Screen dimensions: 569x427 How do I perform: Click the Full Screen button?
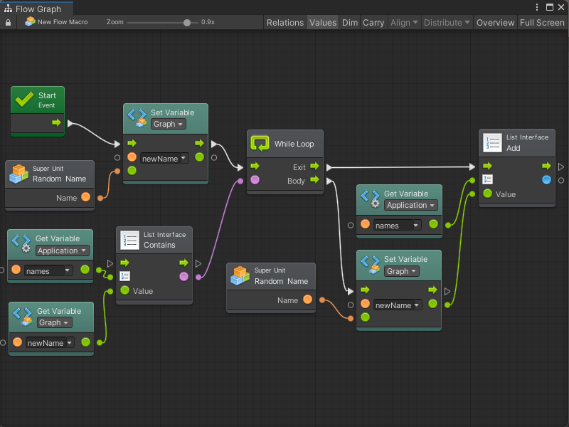(x=542, y=22)
